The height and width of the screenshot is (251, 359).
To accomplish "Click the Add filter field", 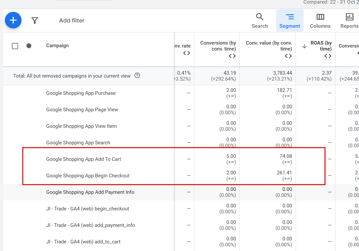I will pos(72,20).
